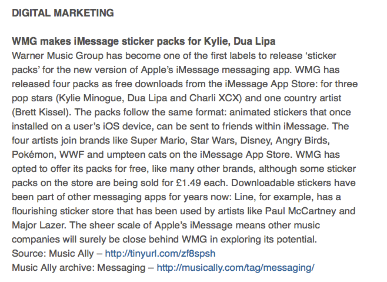Click the Source: Music Ally label
Screen dimensions: 387x282
(x=53, y=254)
